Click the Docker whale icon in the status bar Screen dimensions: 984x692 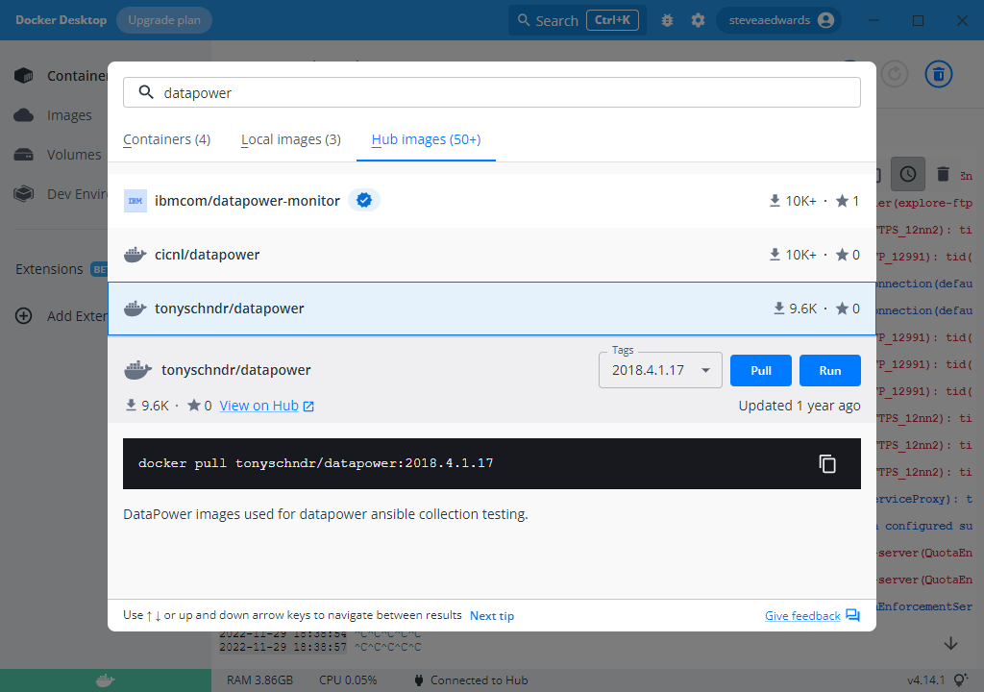[106, 680]
